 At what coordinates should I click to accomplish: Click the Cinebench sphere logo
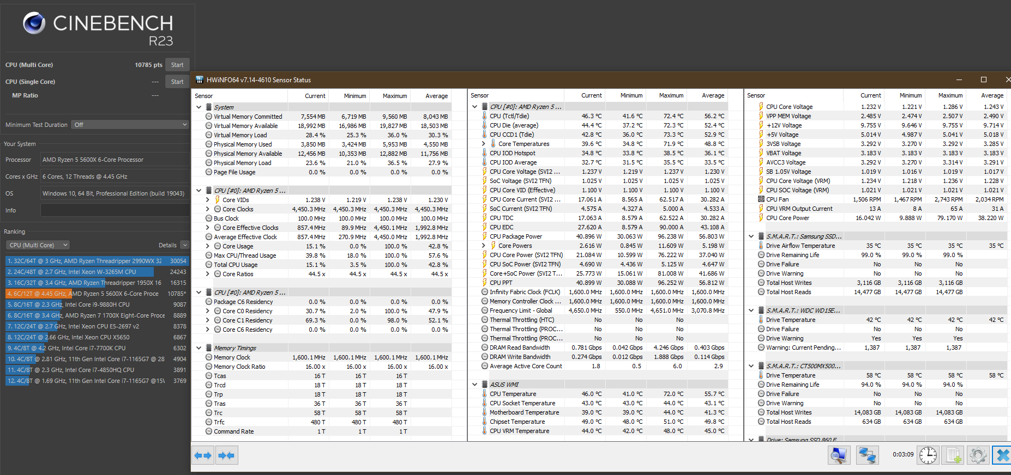[x=34, y=22]
